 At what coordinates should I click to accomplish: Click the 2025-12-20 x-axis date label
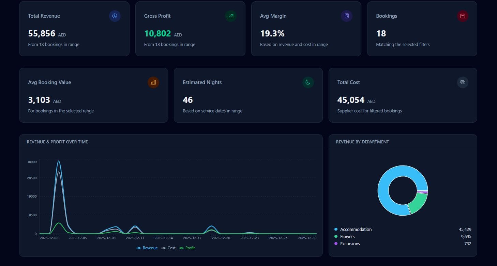point(221,238)
